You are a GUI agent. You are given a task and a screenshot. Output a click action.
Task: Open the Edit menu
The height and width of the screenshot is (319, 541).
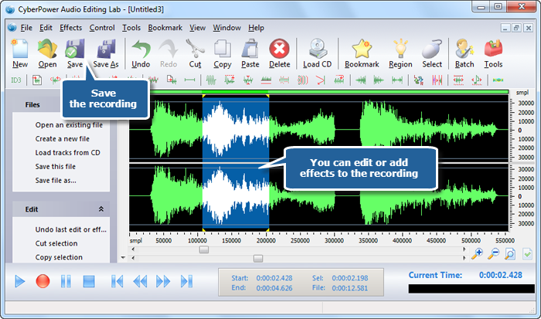point(46,28)
